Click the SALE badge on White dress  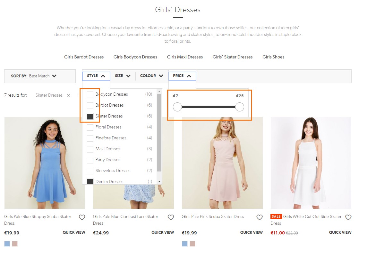click(x=276, y=217)
